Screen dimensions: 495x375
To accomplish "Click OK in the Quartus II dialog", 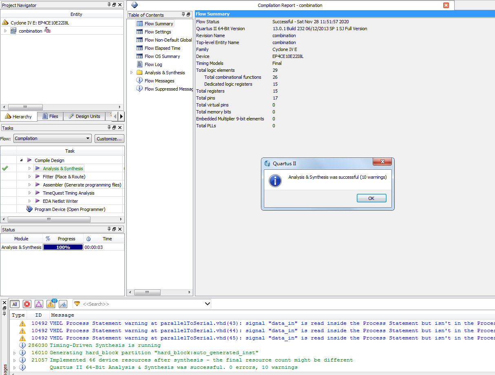I will pos(371,198).
